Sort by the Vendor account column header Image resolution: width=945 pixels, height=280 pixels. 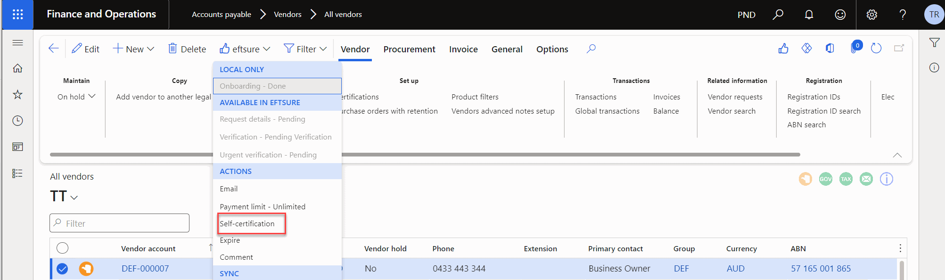[148, 248]
